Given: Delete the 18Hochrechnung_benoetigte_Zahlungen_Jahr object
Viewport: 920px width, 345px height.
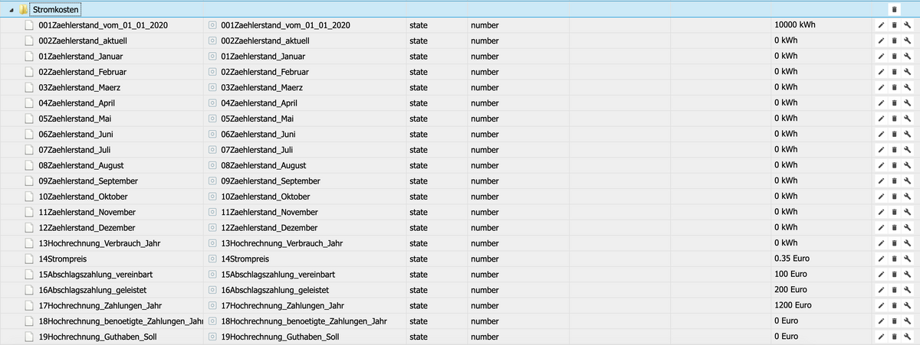Looking at the screenshot, I should (894, 321).
